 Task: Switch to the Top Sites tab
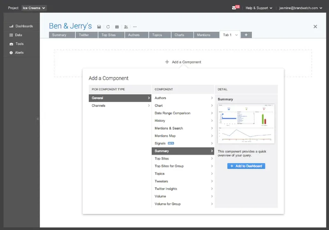pyautogui.click(x=111, y=35)
